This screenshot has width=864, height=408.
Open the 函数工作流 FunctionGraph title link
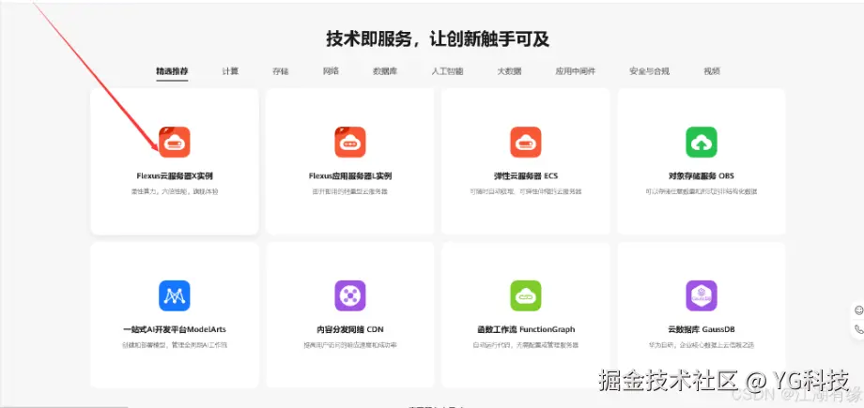pos(526,330)
